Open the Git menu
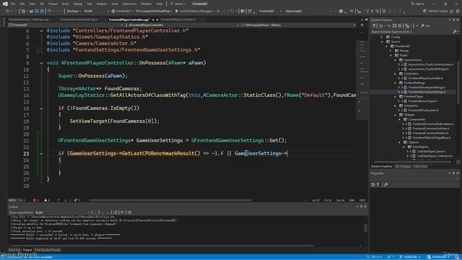Screen dimensions: 462x260 tap(42, 4)
